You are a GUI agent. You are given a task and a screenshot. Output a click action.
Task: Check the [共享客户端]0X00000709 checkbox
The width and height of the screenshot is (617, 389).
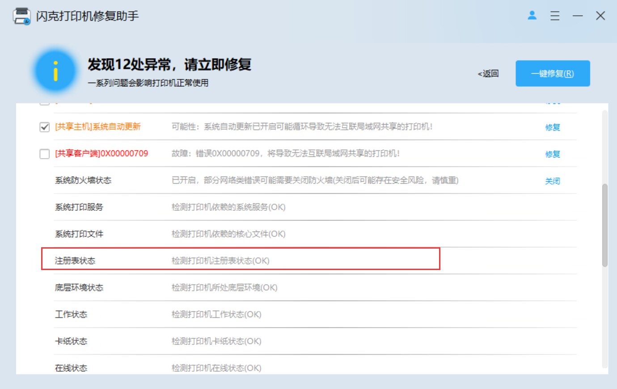(x=44, y=154)
